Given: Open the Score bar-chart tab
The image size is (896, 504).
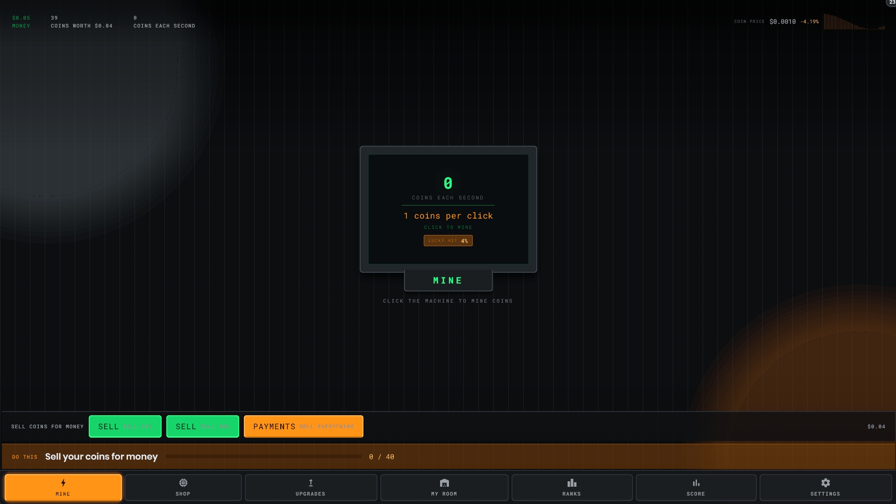Looking at the screenshot, I should 696,487.
